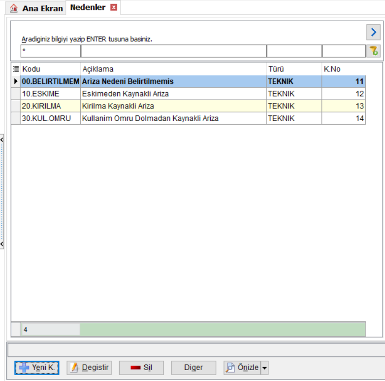Viewport: 385px width, 381px height.
Task: Select 'Ariza Nedeni Belirtilmemis' description cell
Action: [x=173, y=81]
